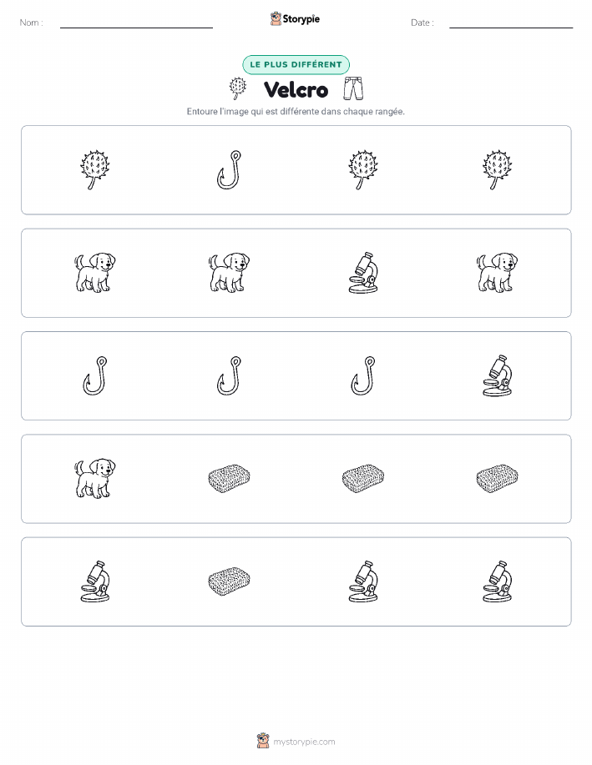Click the first hook in the third row
592x765 pixels.
coord(94,375)
